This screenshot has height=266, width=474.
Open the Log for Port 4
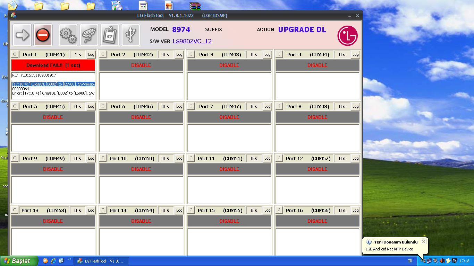click(x=355, y=54)
